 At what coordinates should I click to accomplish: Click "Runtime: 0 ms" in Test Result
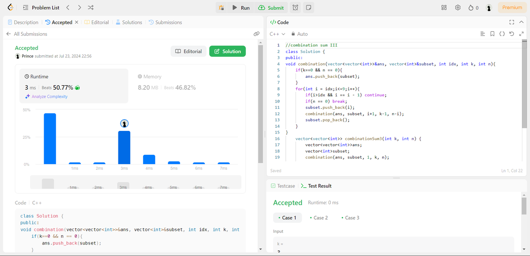click(x=323, y=203)
